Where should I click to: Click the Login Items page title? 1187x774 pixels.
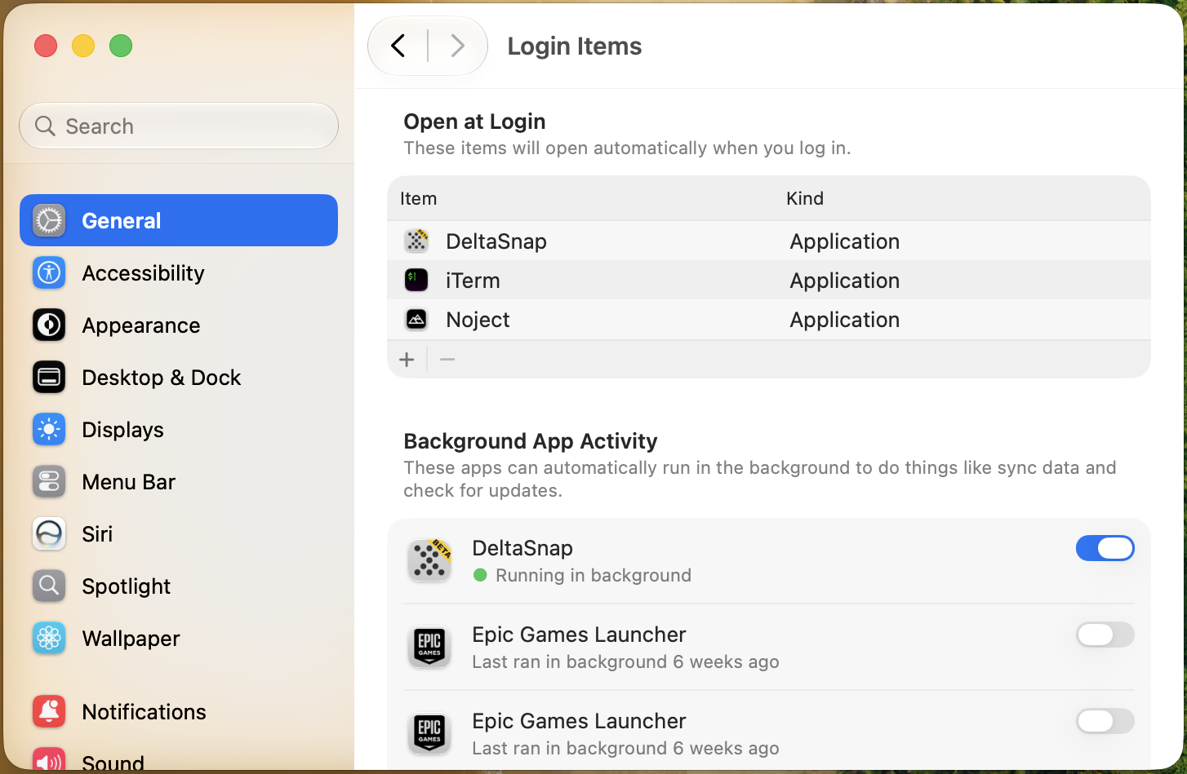(574, 46)
